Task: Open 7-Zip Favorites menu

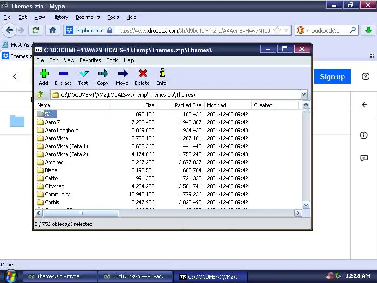Action: coord(90,60)
